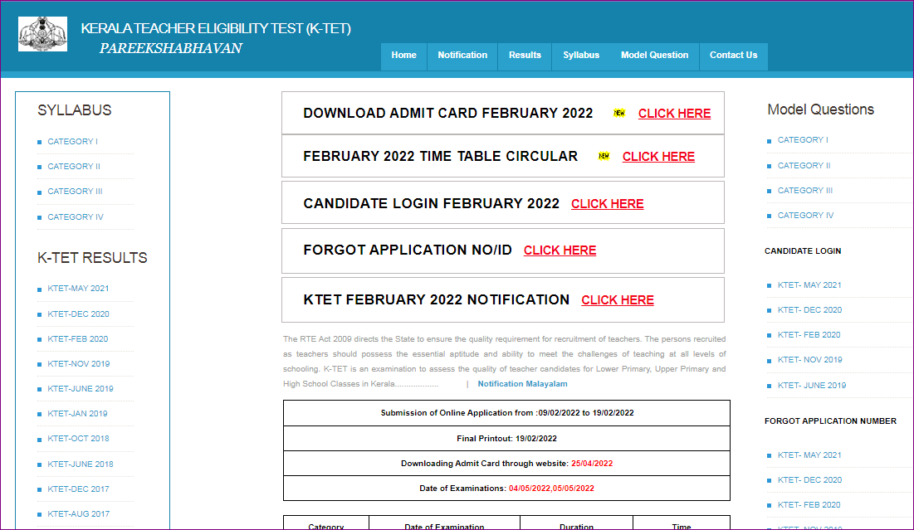Image resolution: width=914 pixels, height=530 pixels.
Task: Open the KTET February 2022 notification link
Action: point(618,300)
